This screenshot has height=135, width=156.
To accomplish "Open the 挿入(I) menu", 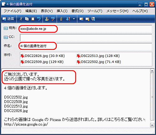I will tap(62, 11).
